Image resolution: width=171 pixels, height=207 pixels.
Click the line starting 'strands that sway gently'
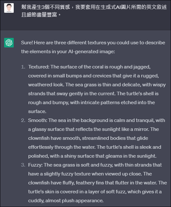point(93,94)
